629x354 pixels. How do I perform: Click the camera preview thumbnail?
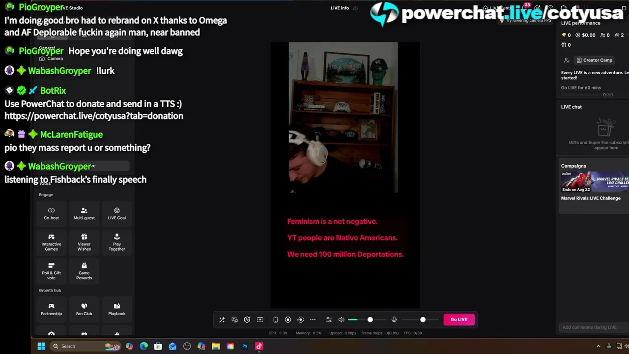click(343, 118)
